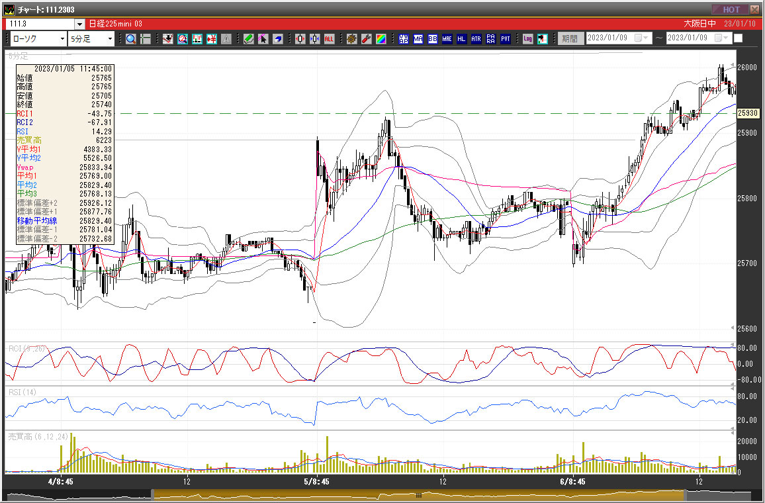Click the red ALL icon
765x503 pixels.
tap(330, 39)
